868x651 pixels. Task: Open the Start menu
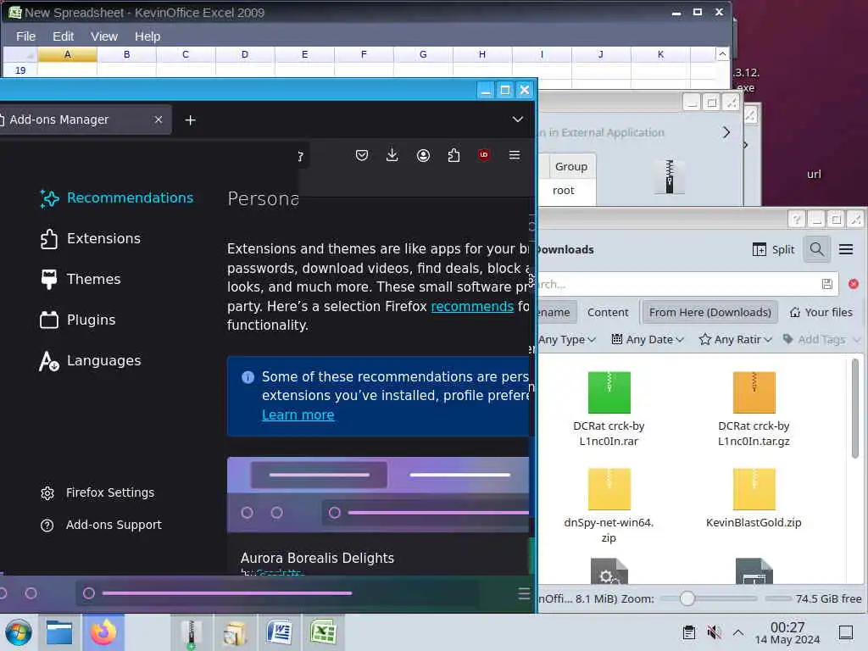(x=19, y=632)
